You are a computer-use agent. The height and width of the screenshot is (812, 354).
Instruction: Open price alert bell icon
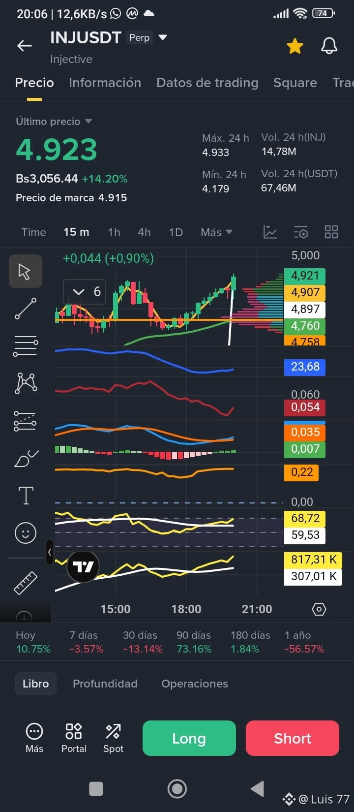[329, 46]
